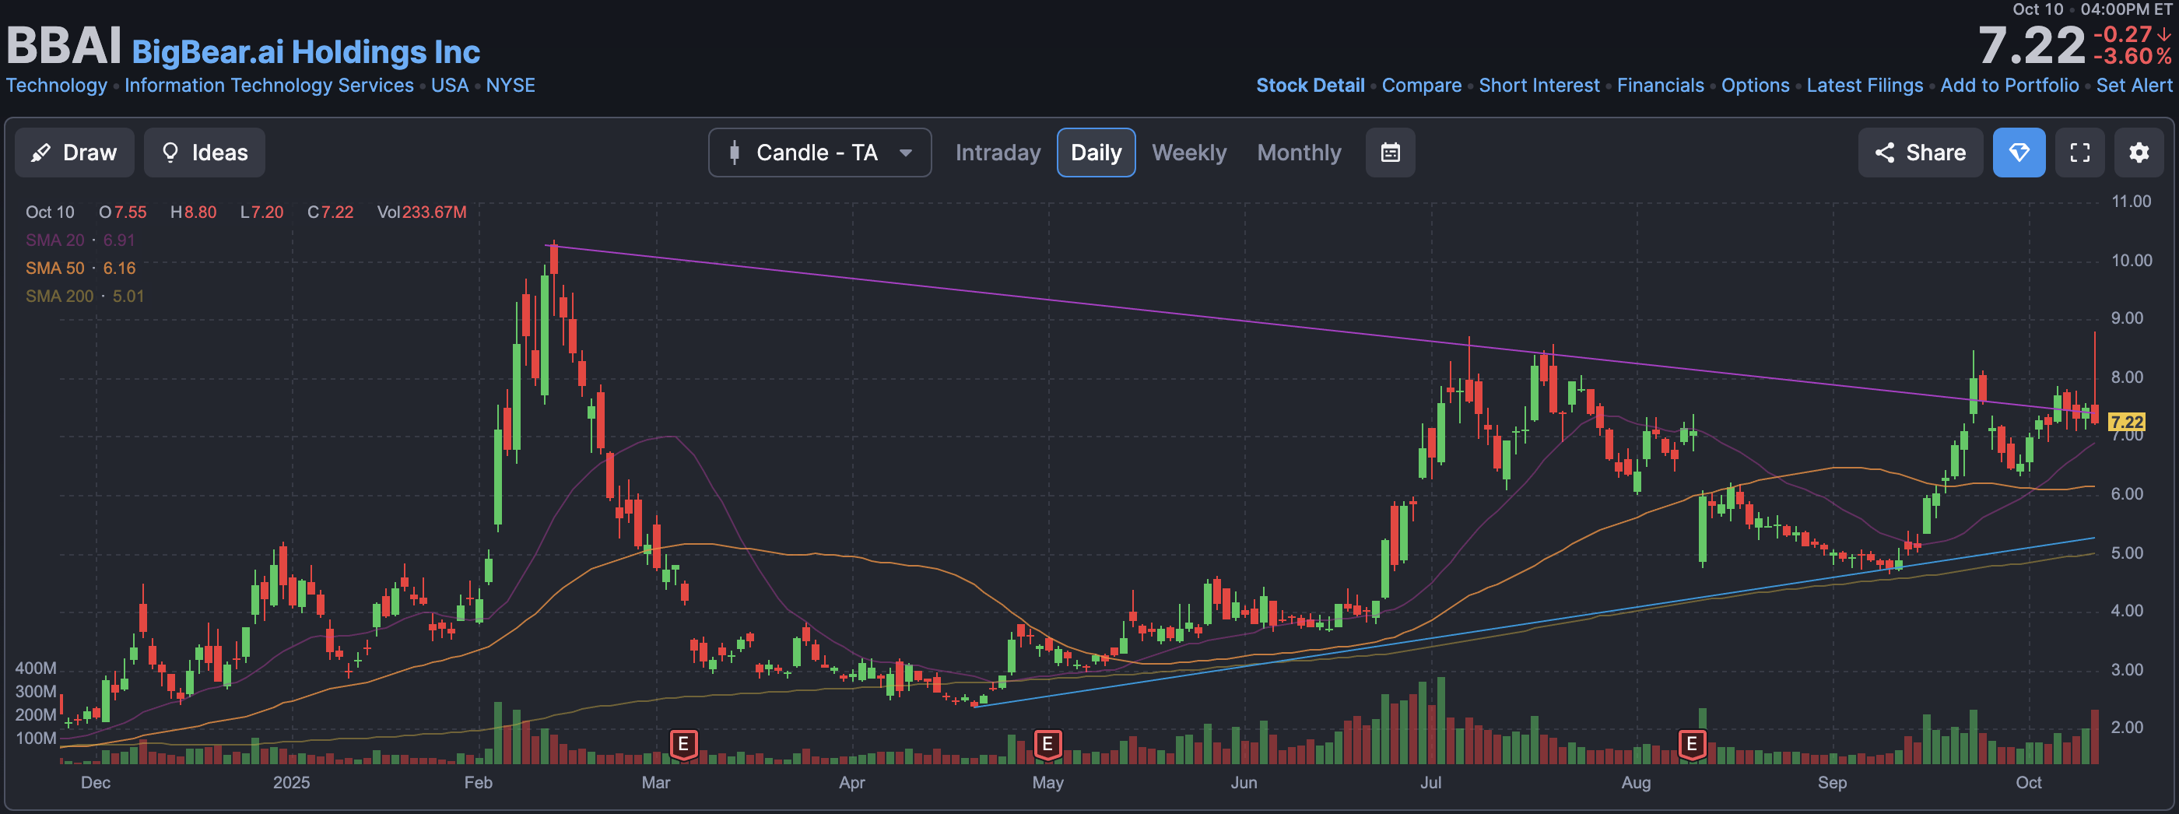Click the dropdown arrow beside Candle - TA
2179x814 pixels.
(x=905, y=153)
